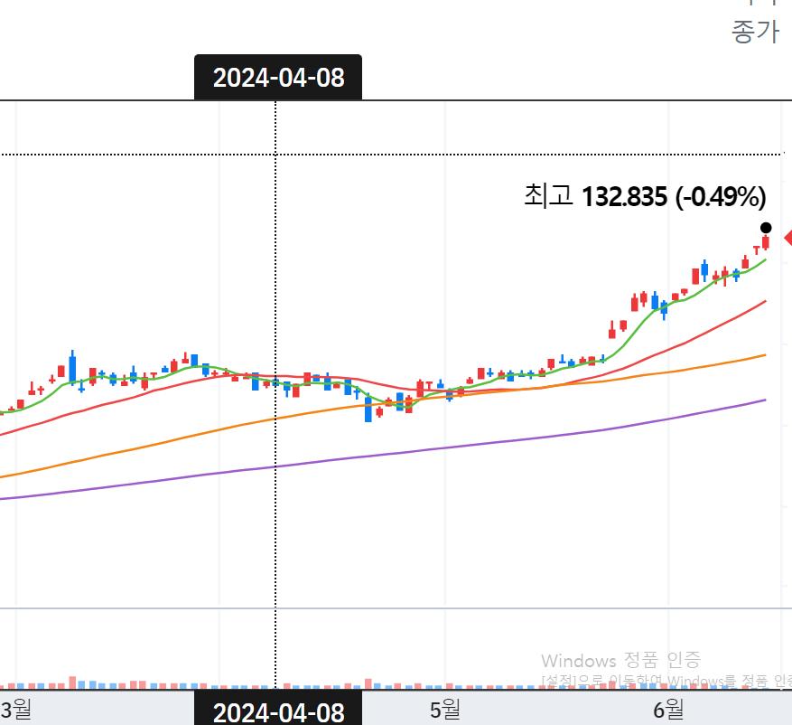792x725 pixels.
Task: Click the last red candlestick in June
Action: (x=765, y=242)
